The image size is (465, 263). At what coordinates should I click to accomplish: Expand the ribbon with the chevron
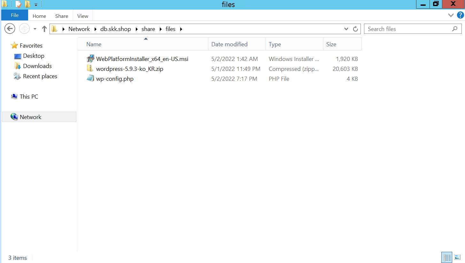click(x=451, y=15)
